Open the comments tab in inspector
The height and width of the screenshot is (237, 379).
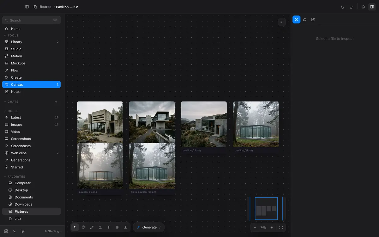click(305, 20)
